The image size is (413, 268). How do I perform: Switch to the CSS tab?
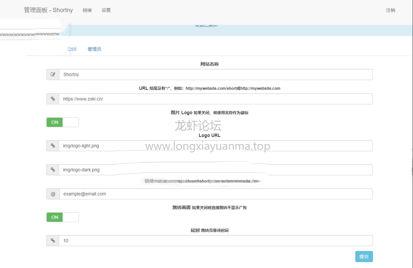coord(72,49)
